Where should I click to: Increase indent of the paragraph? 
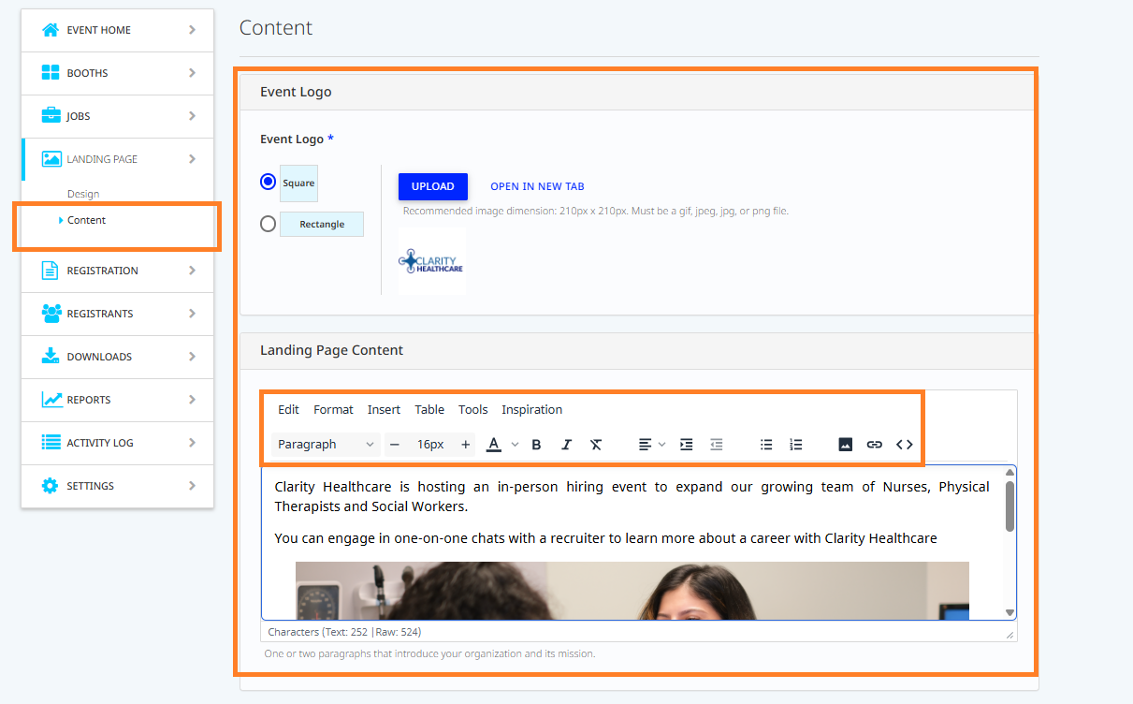point(686,445)
